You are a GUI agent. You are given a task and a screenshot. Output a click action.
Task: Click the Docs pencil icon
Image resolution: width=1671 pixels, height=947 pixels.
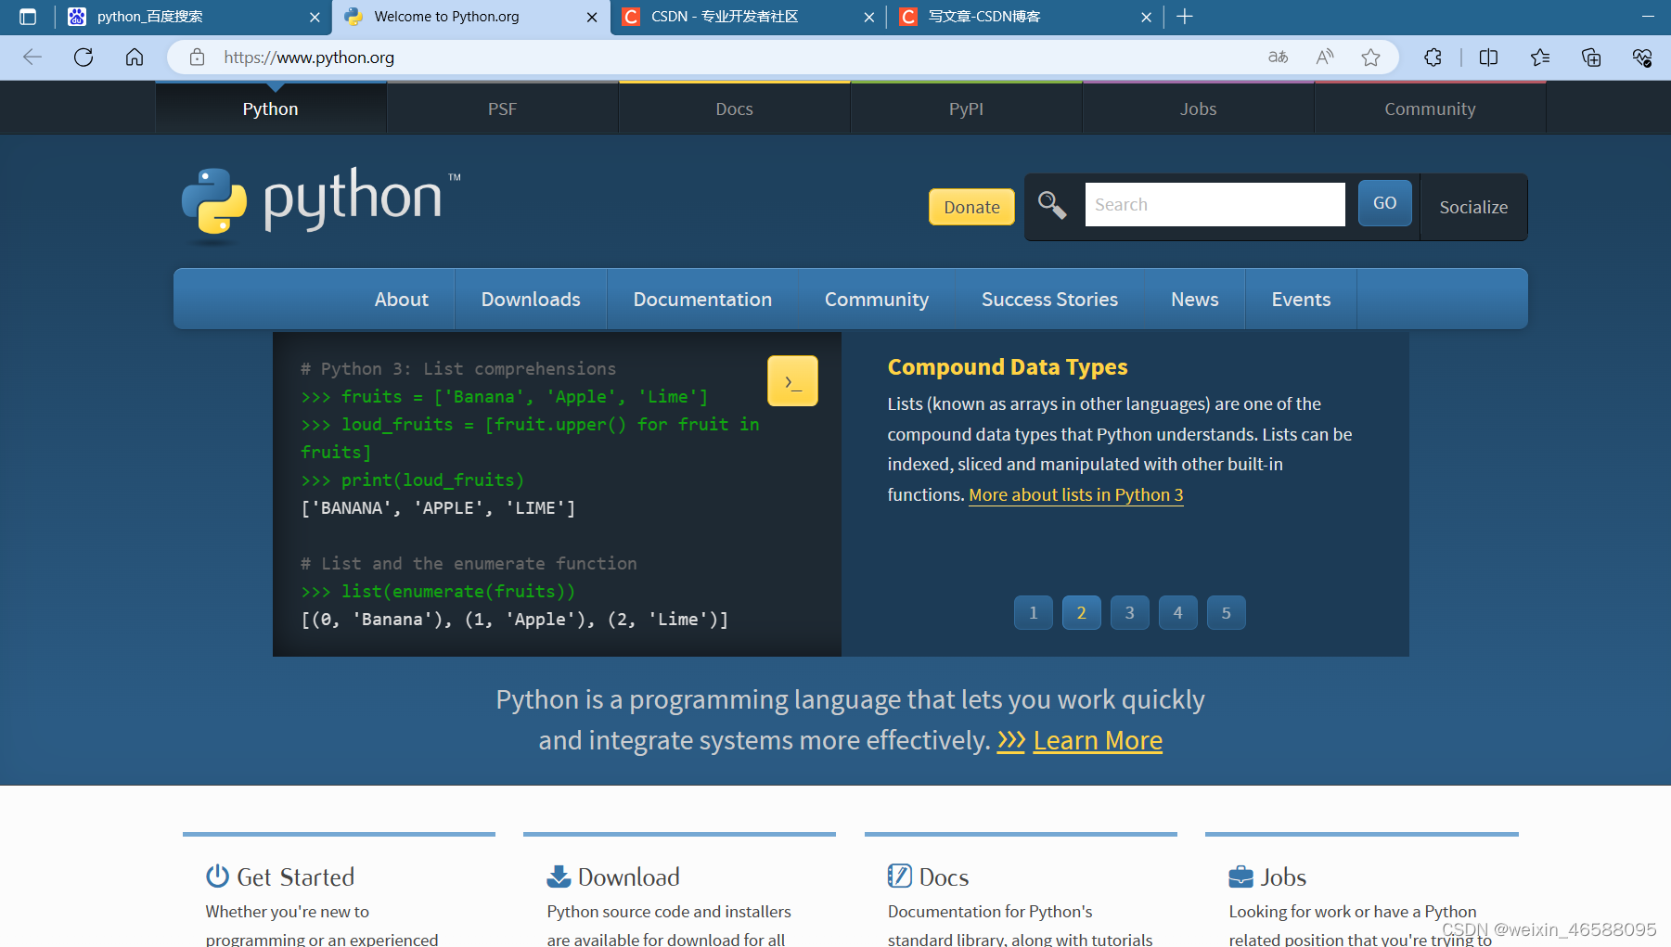point(899,876)
